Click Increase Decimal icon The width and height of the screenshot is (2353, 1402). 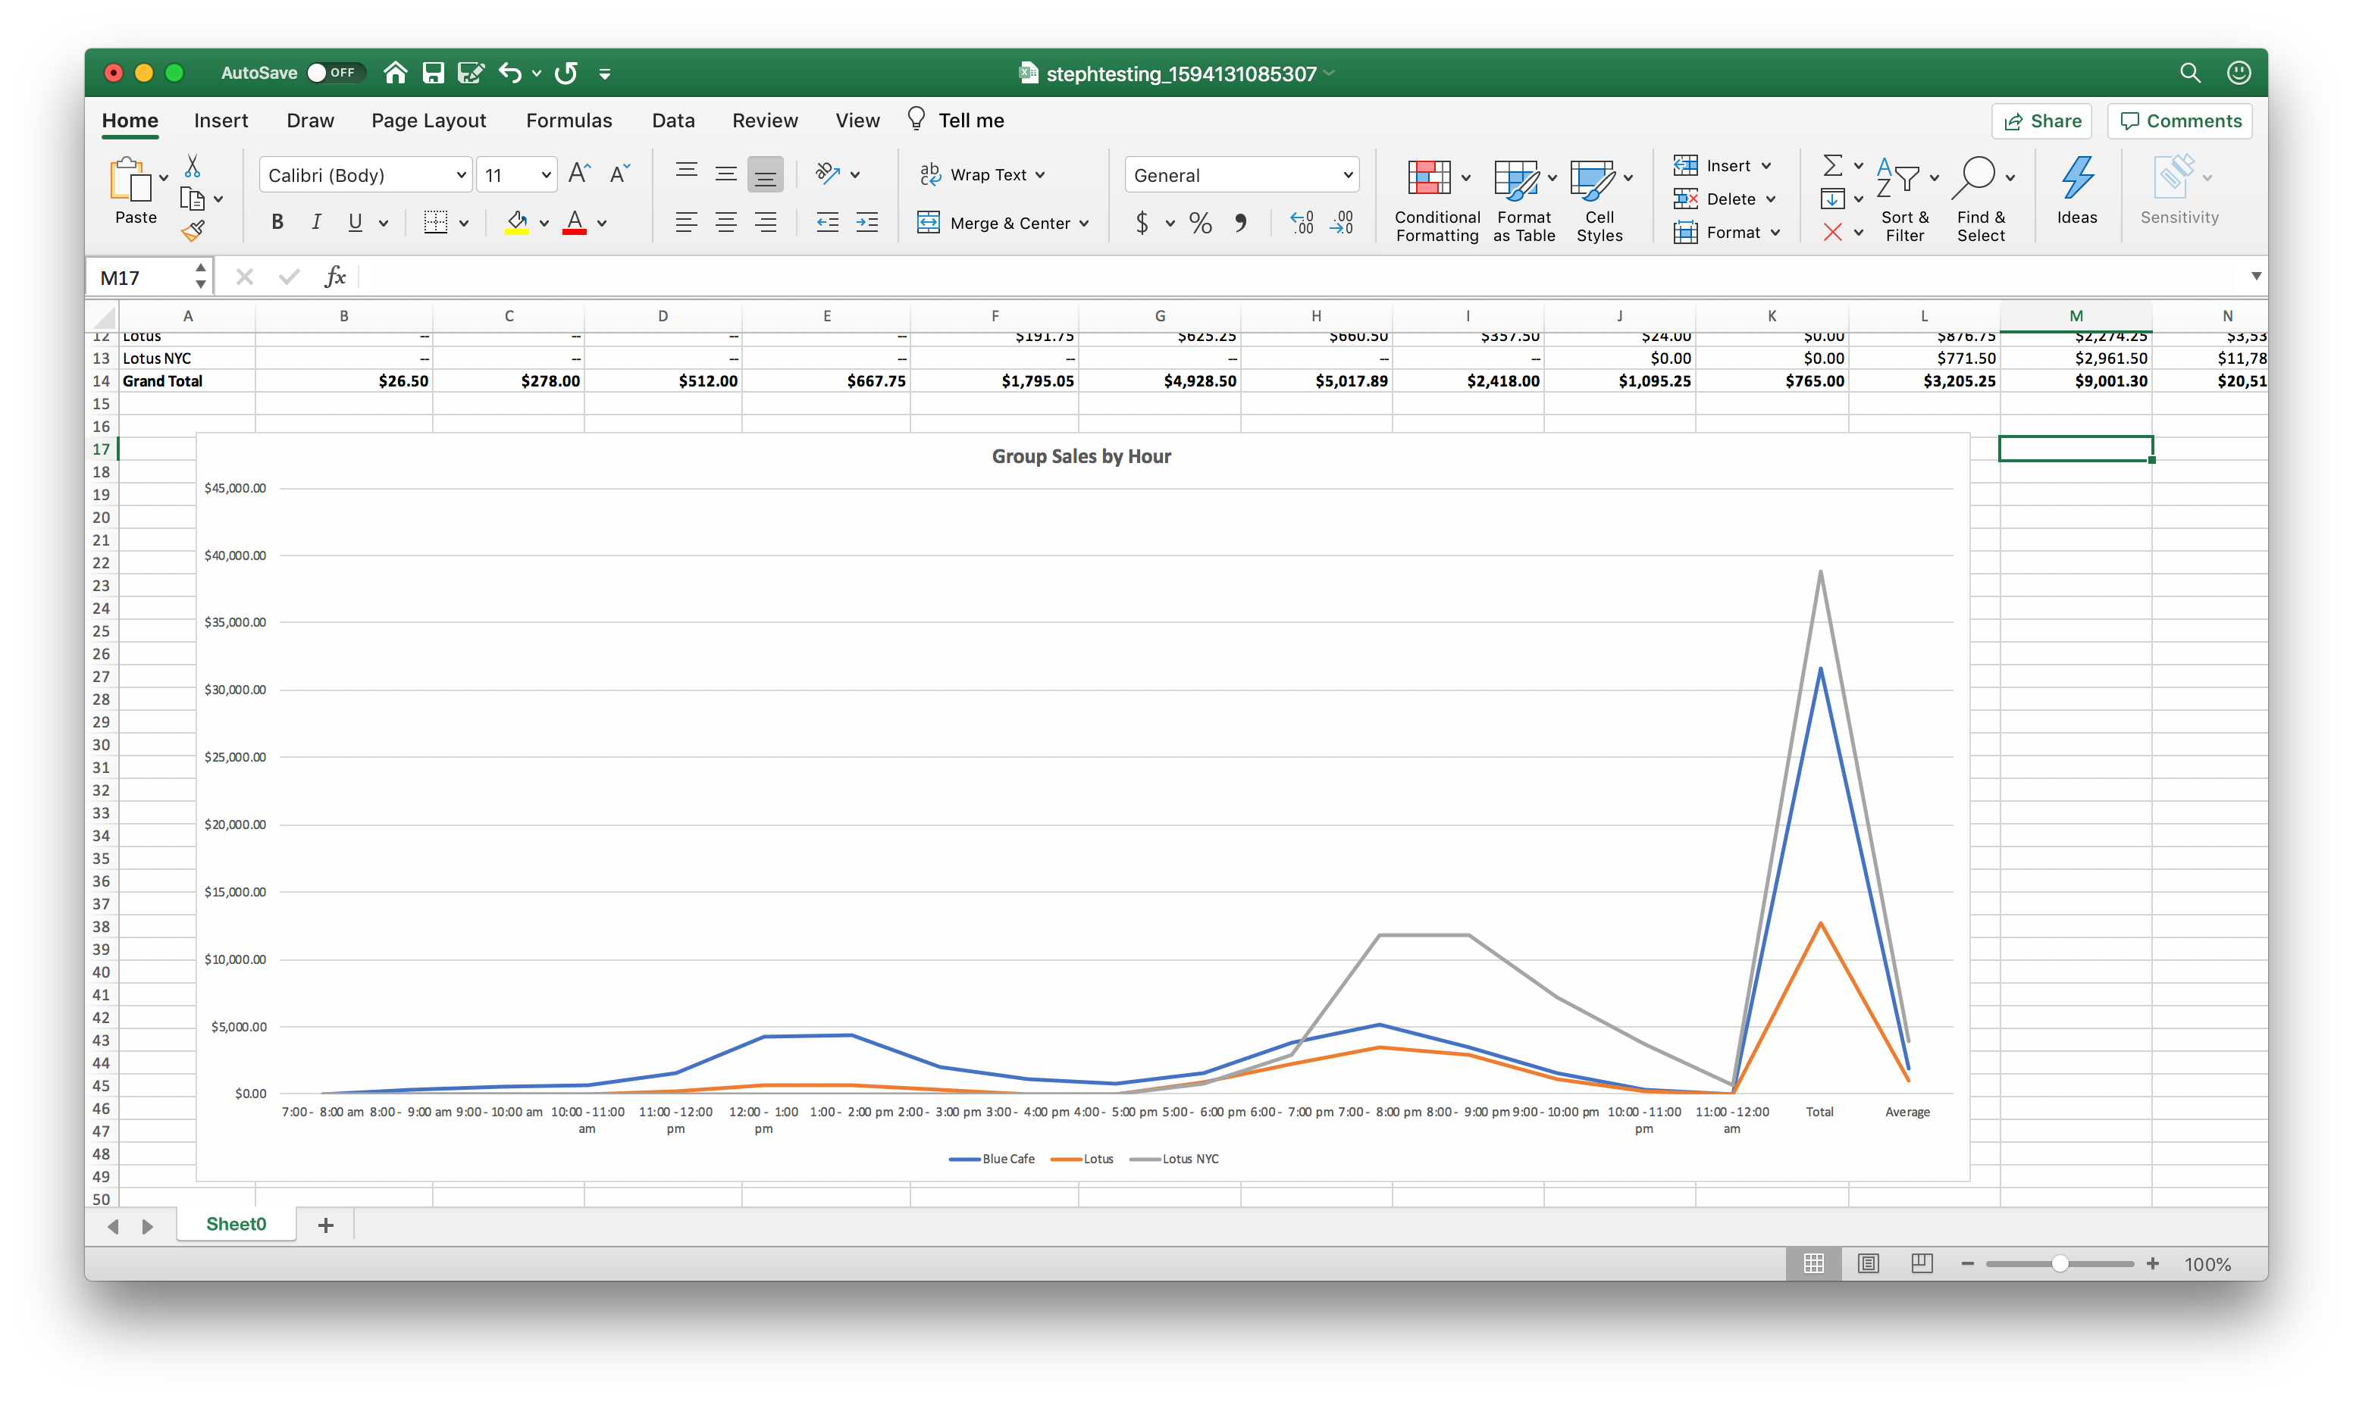click(1302, 223)
